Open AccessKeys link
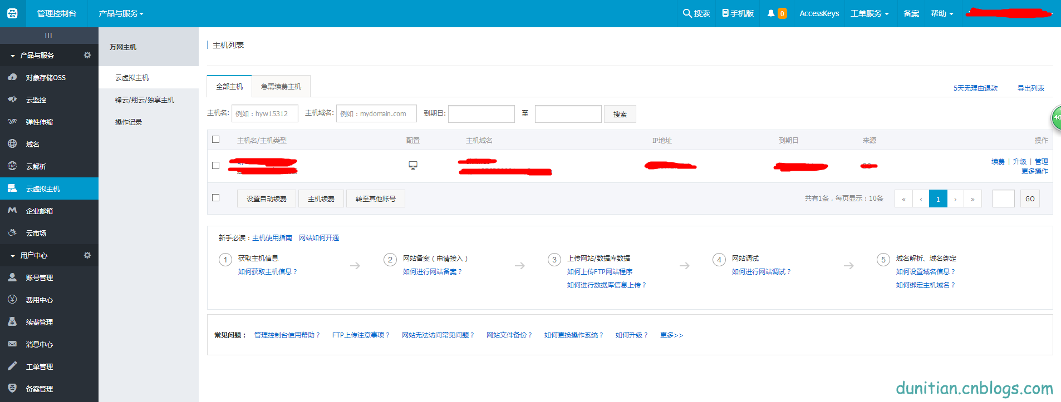The width and height of the screenshot is (1061, 402). 819,13
